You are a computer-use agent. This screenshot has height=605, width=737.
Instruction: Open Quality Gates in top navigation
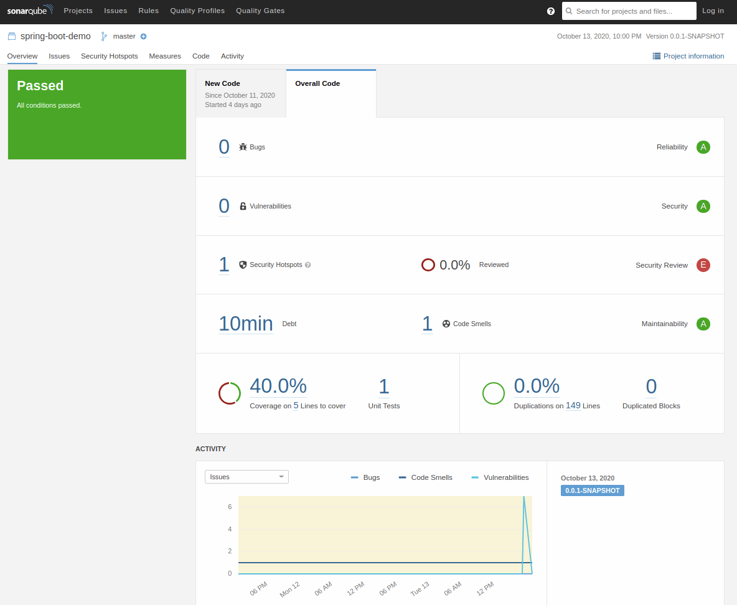pyautogui.click(x=260, y=11)
